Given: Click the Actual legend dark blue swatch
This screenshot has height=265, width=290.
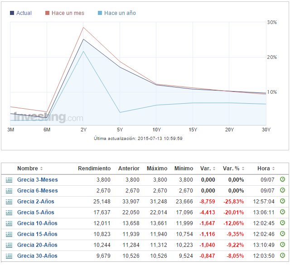Looking at the screenshot, I should pyautogui.click(x=12, y=13).
